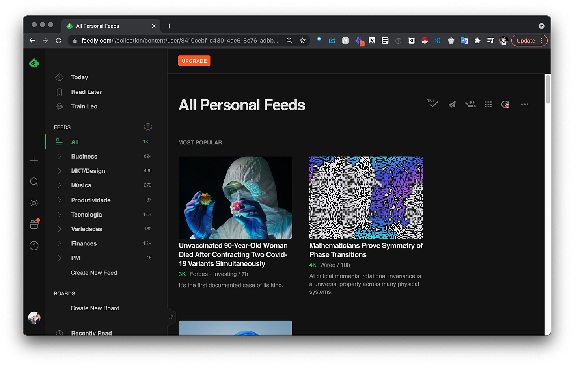Viewport: 574px width, 366px height.
Task: Go back with browser back arrow
Action: coord(32,41)
